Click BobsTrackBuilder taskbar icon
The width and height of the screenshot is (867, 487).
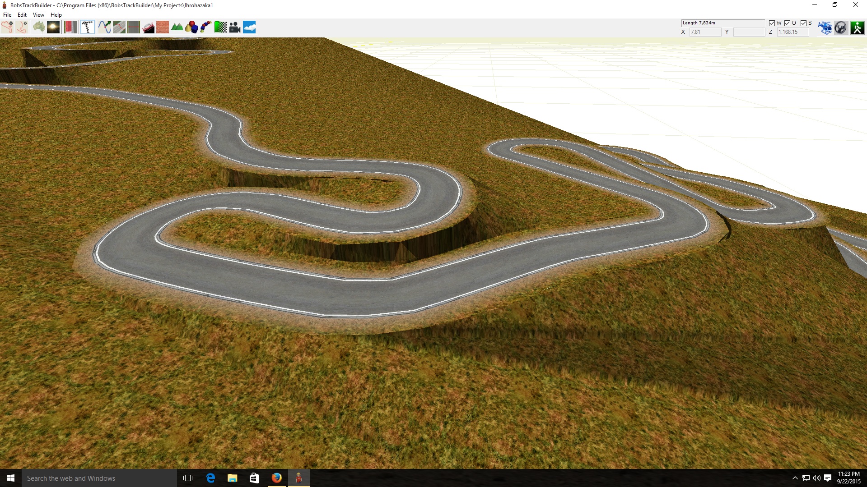click(298, 478)
